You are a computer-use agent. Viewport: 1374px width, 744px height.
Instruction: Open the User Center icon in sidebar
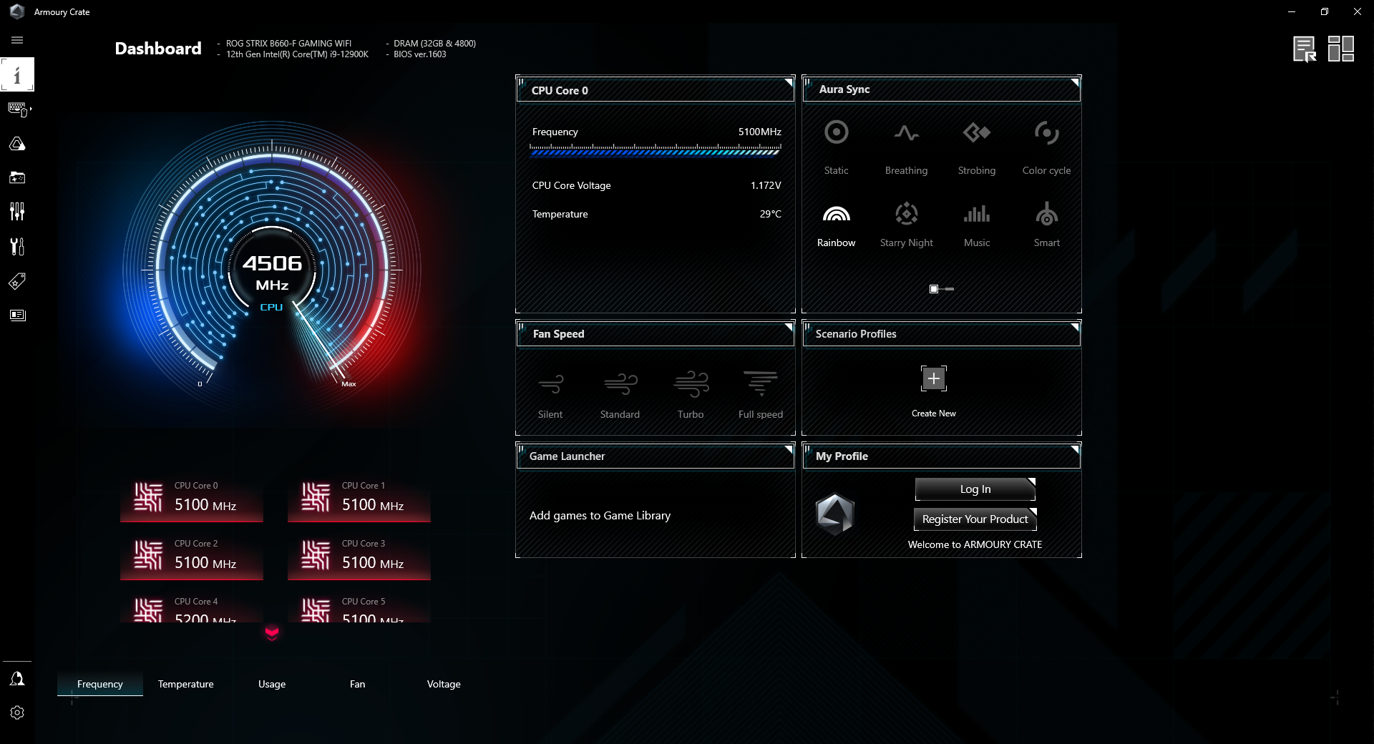coord(17,679)
